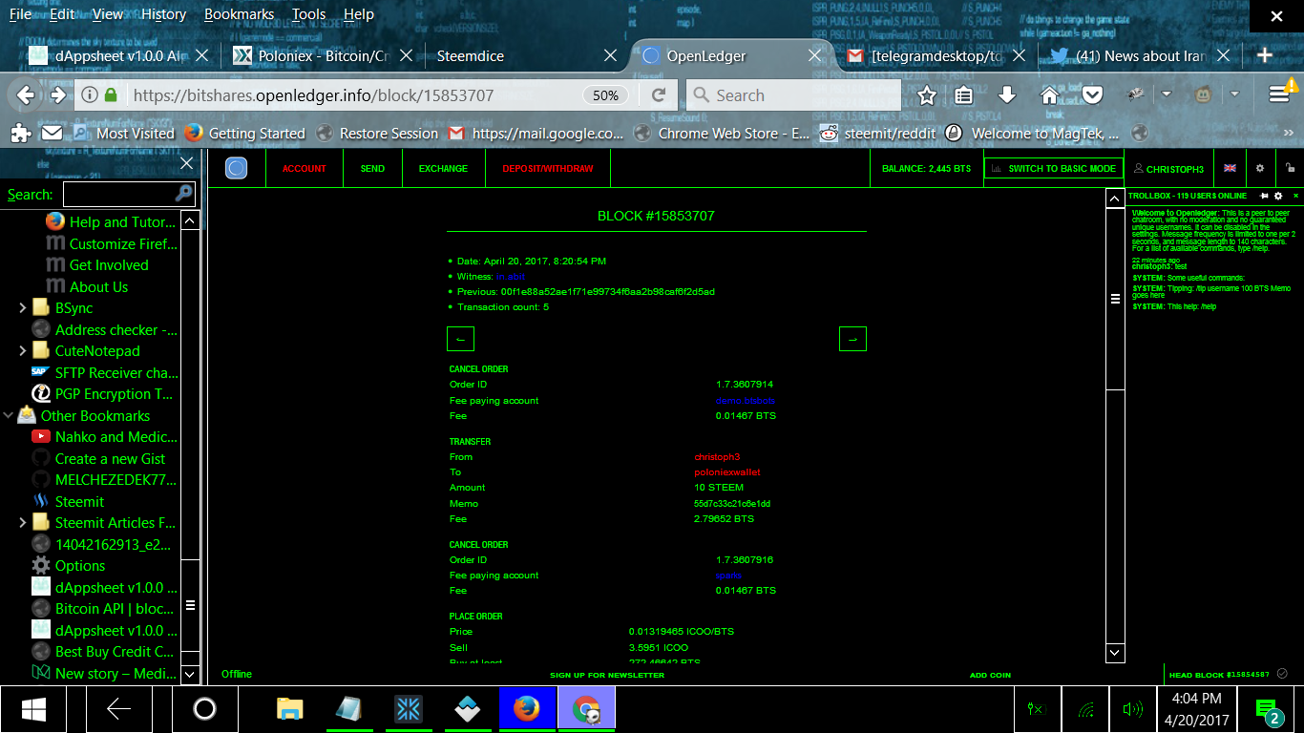This screenshot has height=733, width=1304.
Task: Click the CHRISTOPH3 account button
Action: [1168, 169]
